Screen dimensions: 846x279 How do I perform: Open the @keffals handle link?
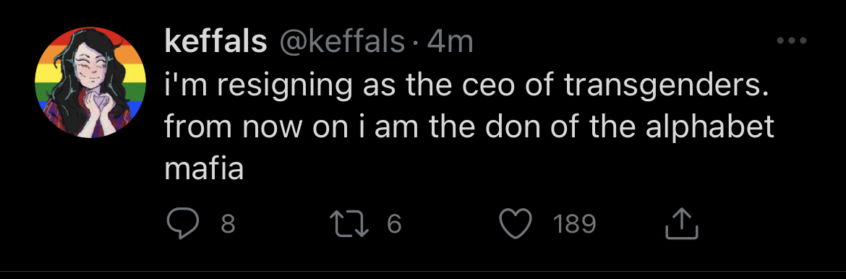341,42
